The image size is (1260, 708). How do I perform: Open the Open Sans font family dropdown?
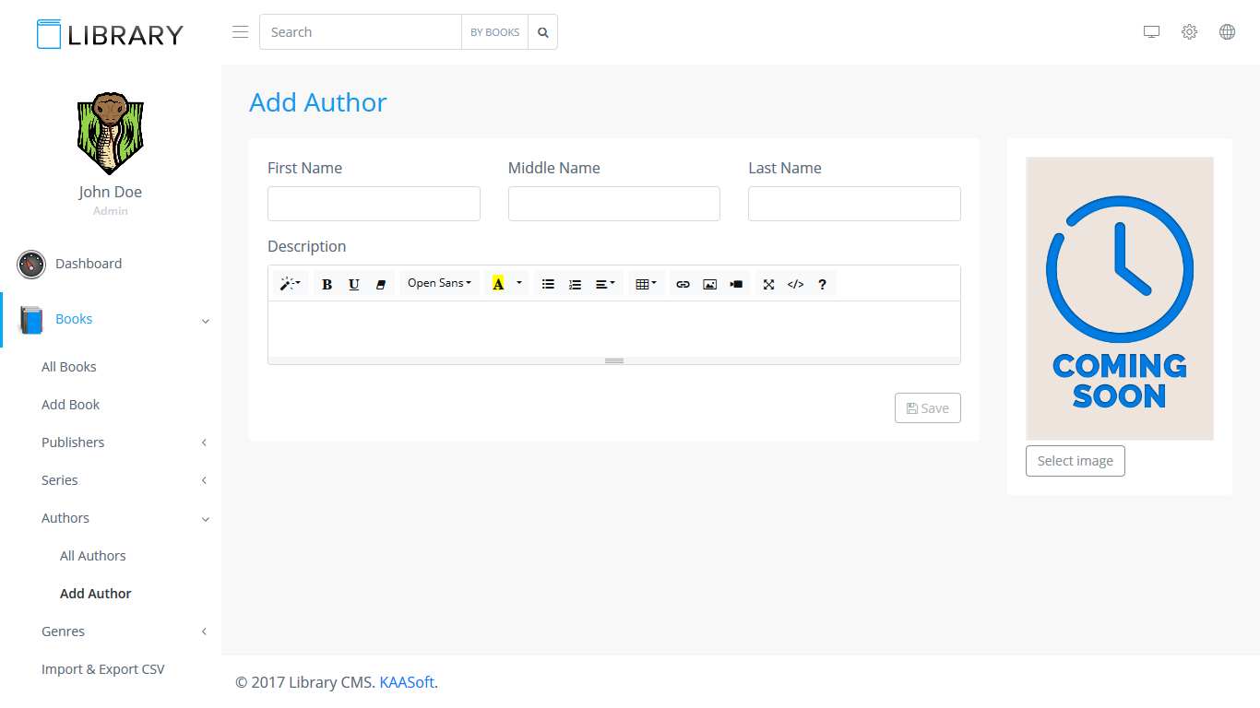click(439, 283)
